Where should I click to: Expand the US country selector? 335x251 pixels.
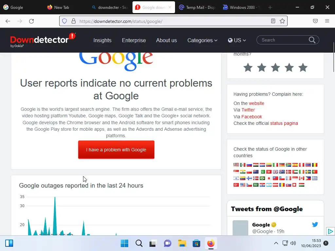tap(237, 40)
